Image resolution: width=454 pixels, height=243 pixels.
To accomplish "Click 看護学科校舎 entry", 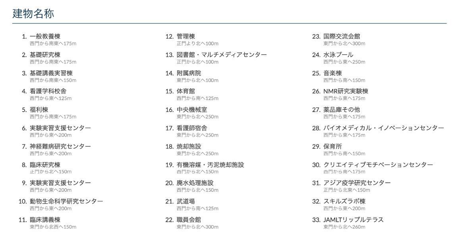I will click(x=48, y=91).
